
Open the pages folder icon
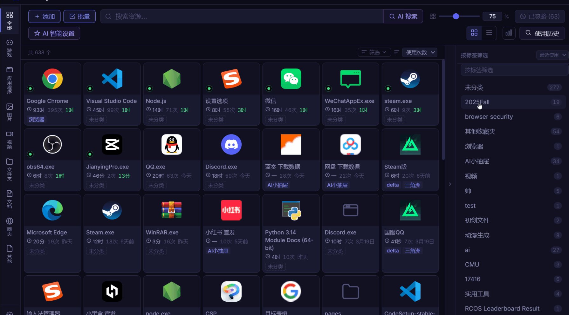(x=351, y=291)
